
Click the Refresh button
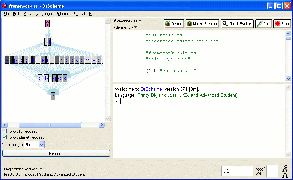(56, 153)
